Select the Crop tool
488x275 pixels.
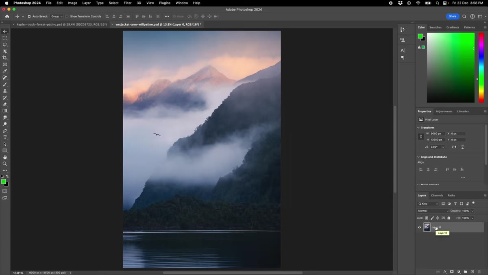tap(5, 58)
